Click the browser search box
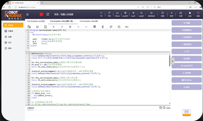Viewport: 203px width, 121px height. tap(170, 7)
